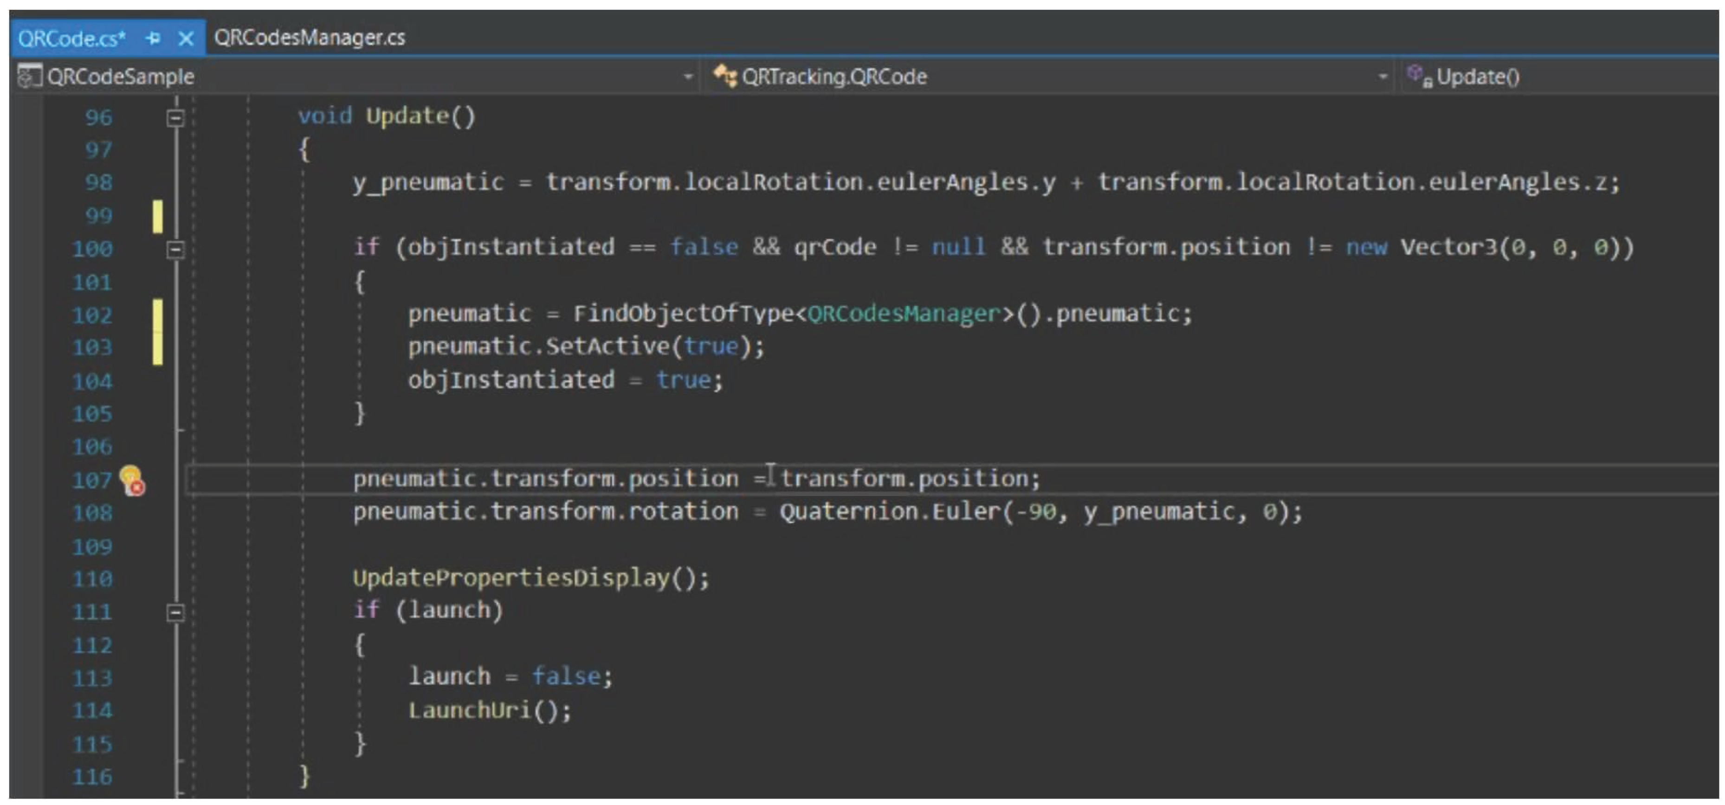Collapse the objInstantiated if block
This screenshot has height=805, width=1725.
pyautogui.click(x=175, y=249)
